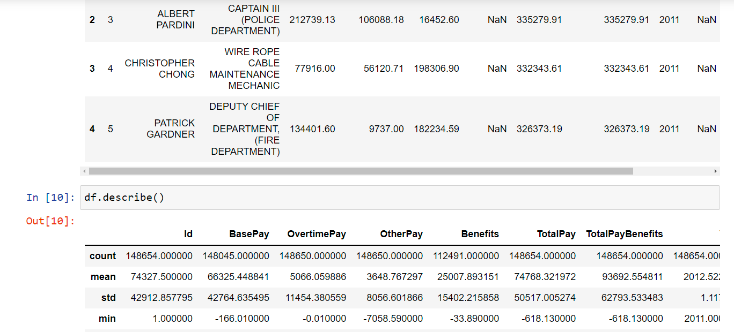Click the value 16452.60
The width and height of the screenshot is (734, 332).
(439, 20)
